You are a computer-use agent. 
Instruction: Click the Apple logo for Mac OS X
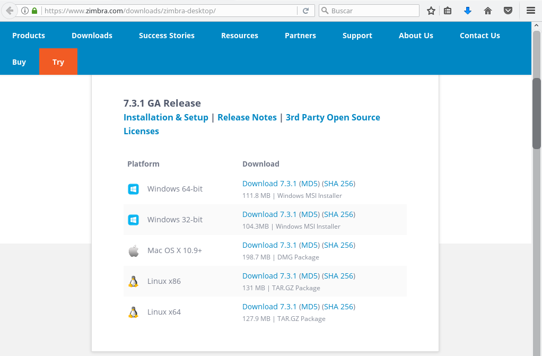tap(134, 251)
